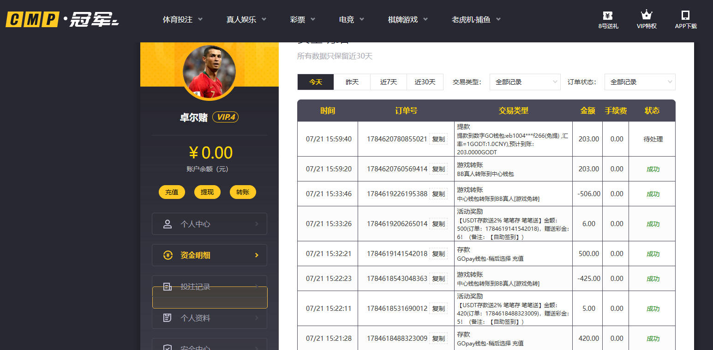Image resolution: width=713 pixels, height=350 pixels.
Task: Click the 资金明细 chevron arrow
Action: click(x=257, y=255)
